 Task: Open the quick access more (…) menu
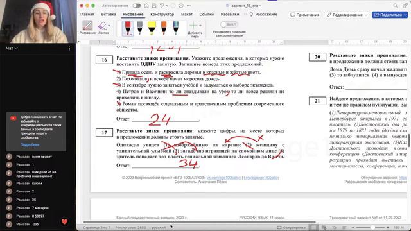coord(189,6)
